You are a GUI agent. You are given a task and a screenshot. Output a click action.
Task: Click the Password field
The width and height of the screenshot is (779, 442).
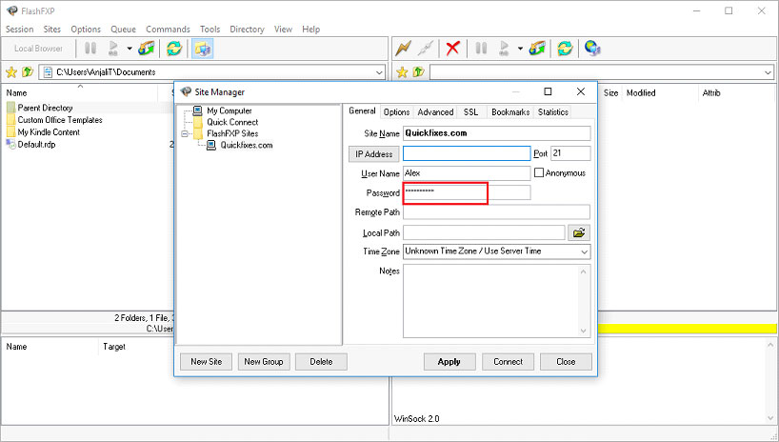[x=467, y=192]
